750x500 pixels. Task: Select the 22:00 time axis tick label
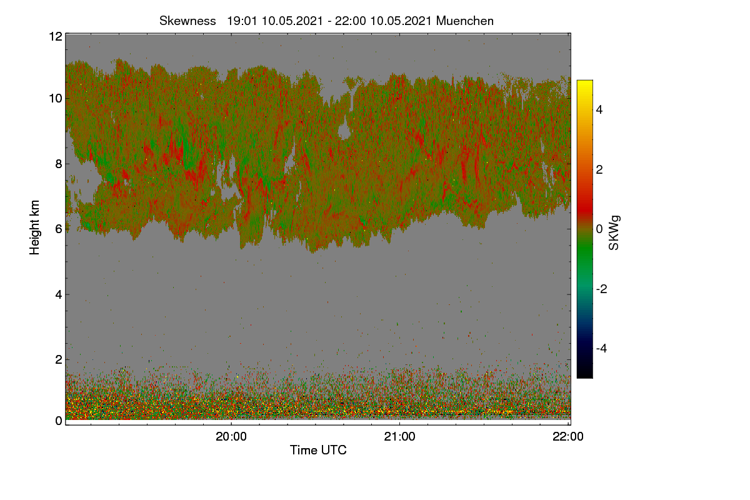[568, 437]
